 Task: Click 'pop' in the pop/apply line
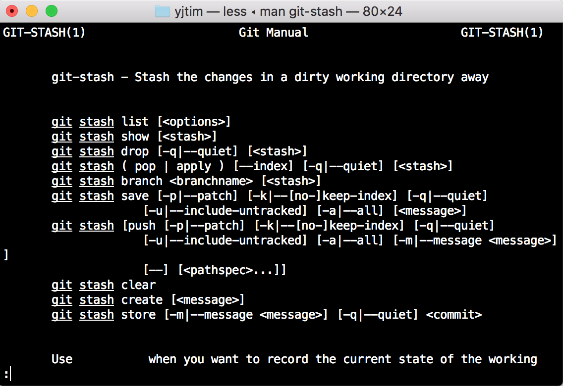(145, 167)
